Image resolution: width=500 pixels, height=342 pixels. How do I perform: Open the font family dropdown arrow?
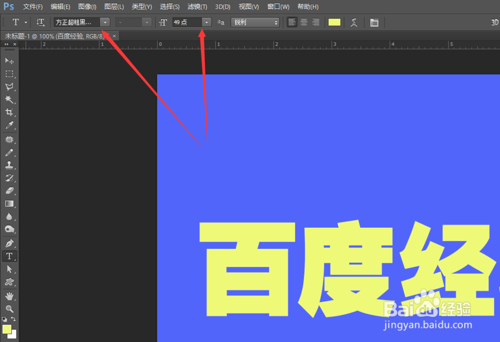[x=105, y=22]
